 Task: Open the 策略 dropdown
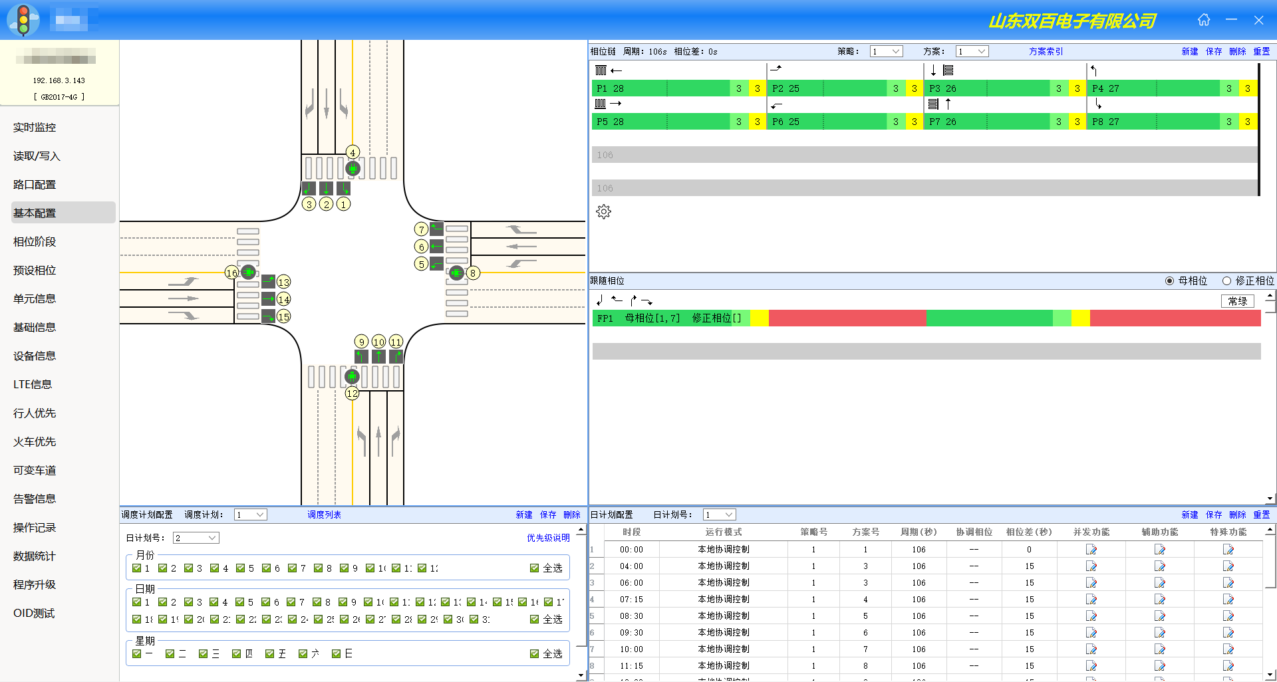pyautogui.click(x=886, y=52)
